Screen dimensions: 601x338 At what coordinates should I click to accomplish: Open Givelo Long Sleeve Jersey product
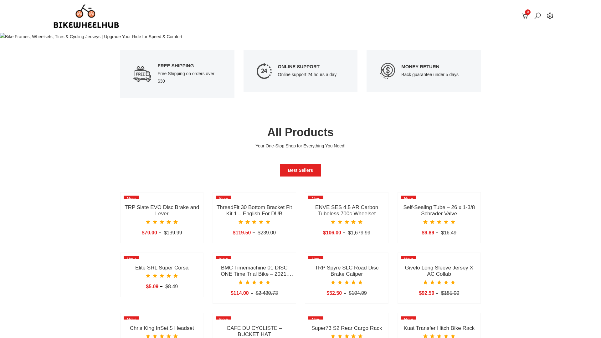[x=439, y=271]
